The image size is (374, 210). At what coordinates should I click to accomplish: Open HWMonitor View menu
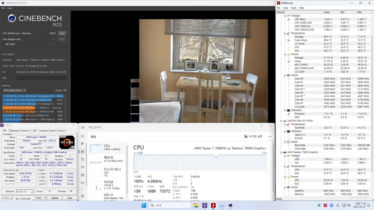285,8
